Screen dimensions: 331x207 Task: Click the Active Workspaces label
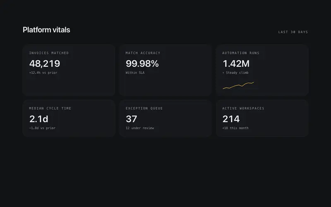click(x=243, y=108)
